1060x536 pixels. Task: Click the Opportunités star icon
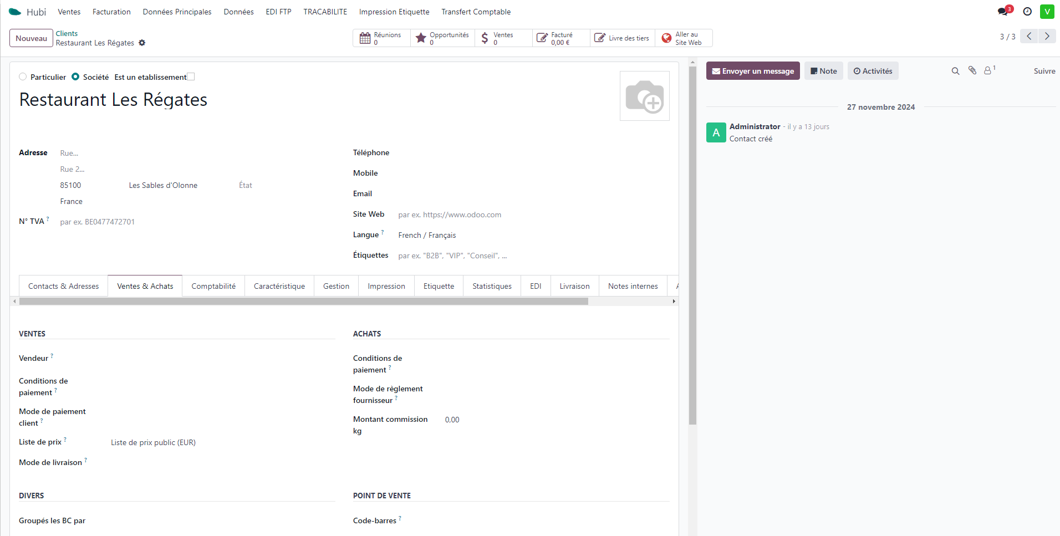pos(421,37)
